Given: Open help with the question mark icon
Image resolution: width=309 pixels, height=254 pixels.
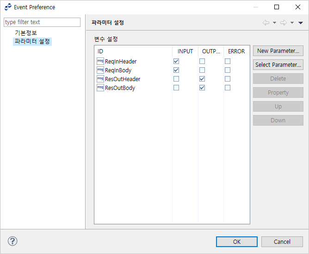Looking at the screenshot, I should 12,241.
